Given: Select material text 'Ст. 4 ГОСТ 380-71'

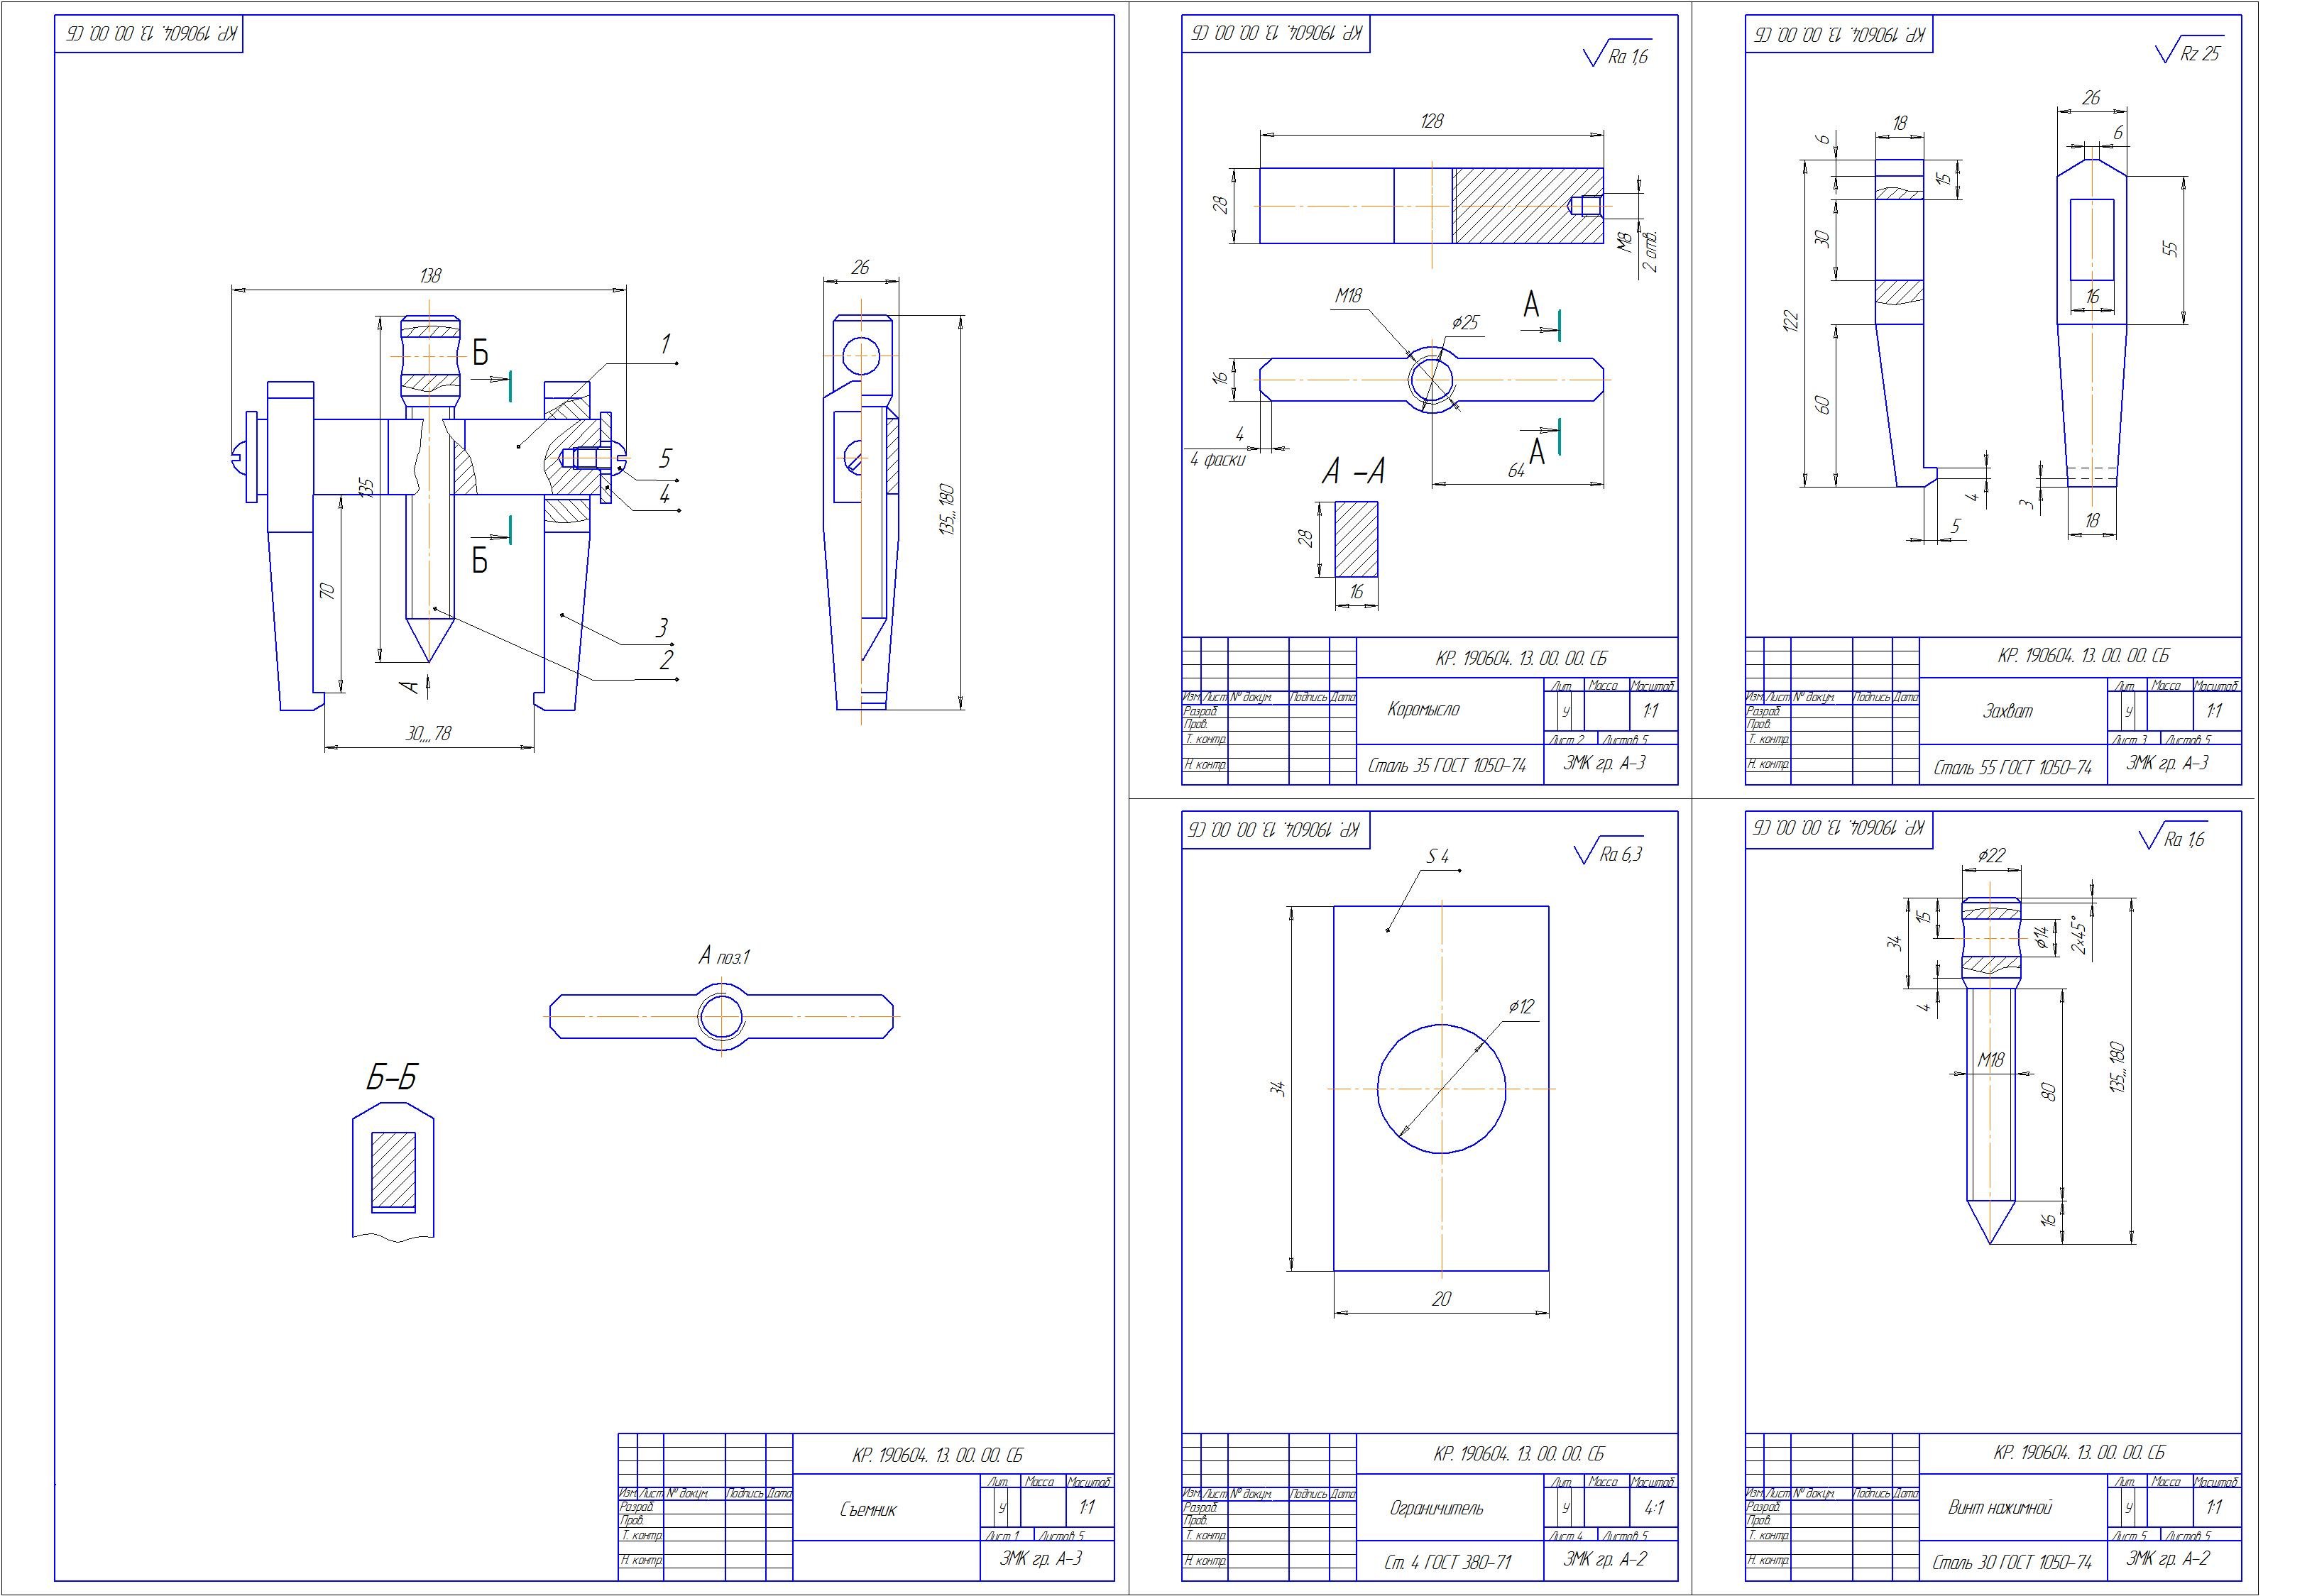Looking at the screenshot, I should click(x=1448, y=1563).
